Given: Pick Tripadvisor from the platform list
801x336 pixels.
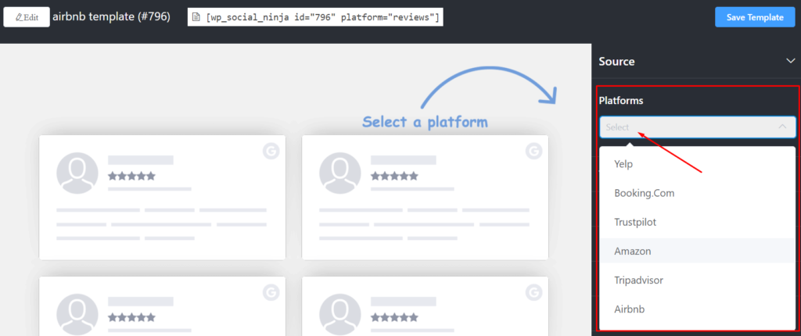Looking at the screenshot, I should [x=697, y=280].
